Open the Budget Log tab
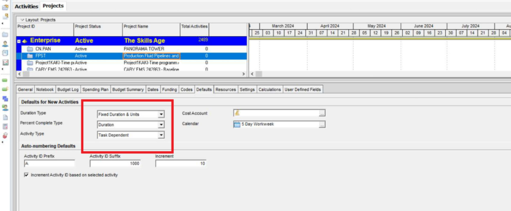The image size is (511, 211). coord(68,90)
